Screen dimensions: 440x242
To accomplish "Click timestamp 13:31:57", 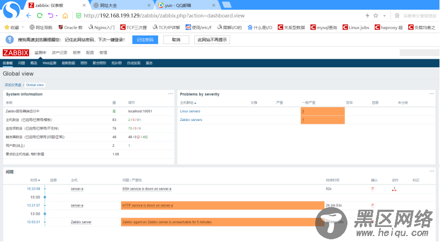I will [33, 205].
